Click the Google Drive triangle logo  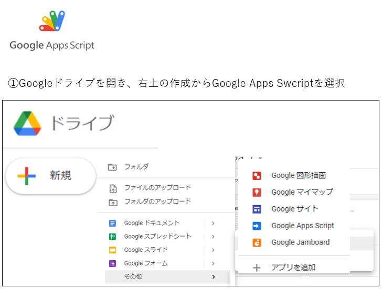[27, 124]
